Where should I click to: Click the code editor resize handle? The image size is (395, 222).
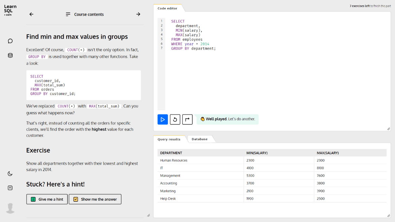point(388,128)
